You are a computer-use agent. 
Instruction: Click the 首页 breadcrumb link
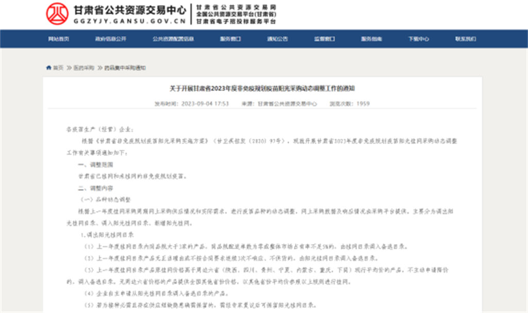(x=58, y=68)
